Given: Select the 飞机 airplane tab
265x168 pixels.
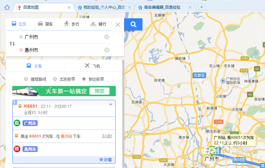Looking at the screenshot, I should click(x=92, y=66).
